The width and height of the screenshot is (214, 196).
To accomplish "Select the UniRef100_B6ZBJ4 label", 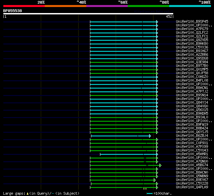I will [192, 136].
